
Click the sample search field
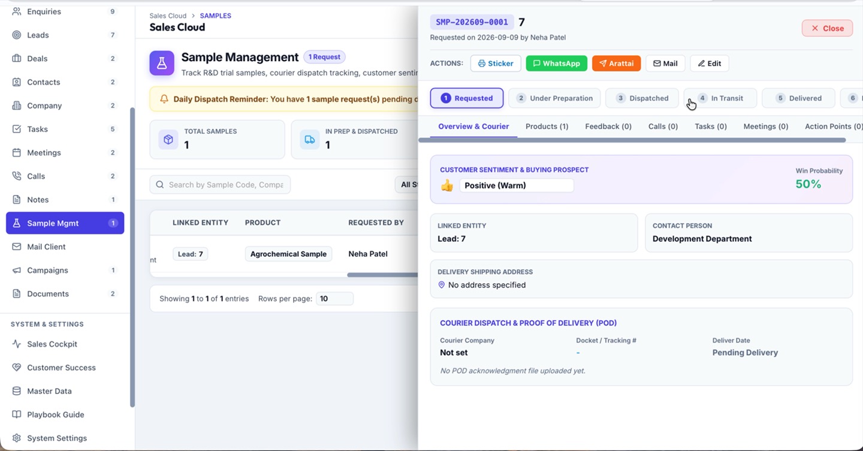tap(220, 185)
